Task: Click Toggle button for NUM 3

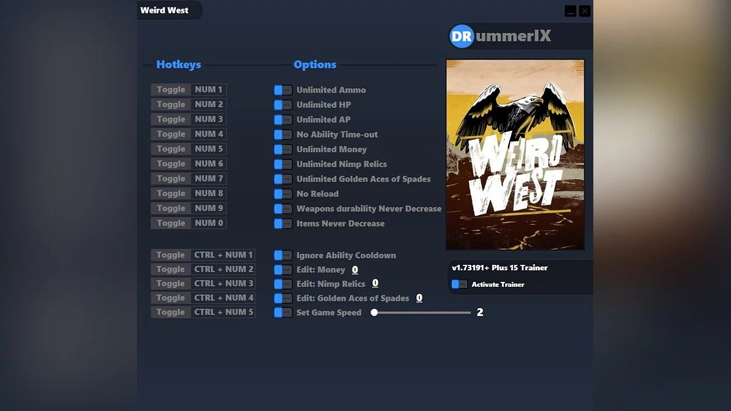Action: [x=171, y=119]
